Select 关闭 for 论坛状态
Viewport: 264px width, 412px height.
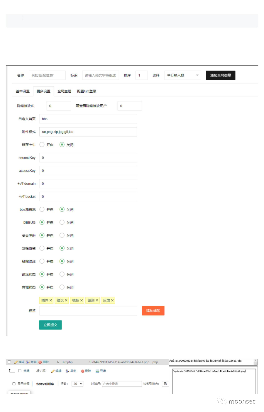point(62,274)
